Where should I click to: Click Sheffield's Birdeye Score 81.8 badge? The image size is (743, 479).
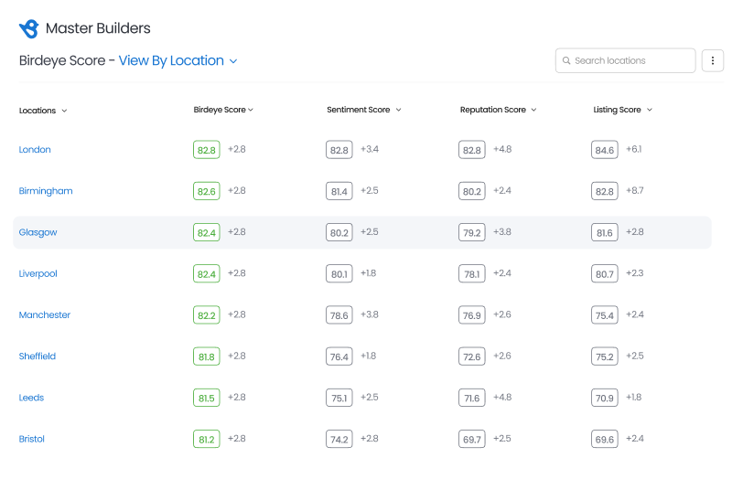[207, 357]
